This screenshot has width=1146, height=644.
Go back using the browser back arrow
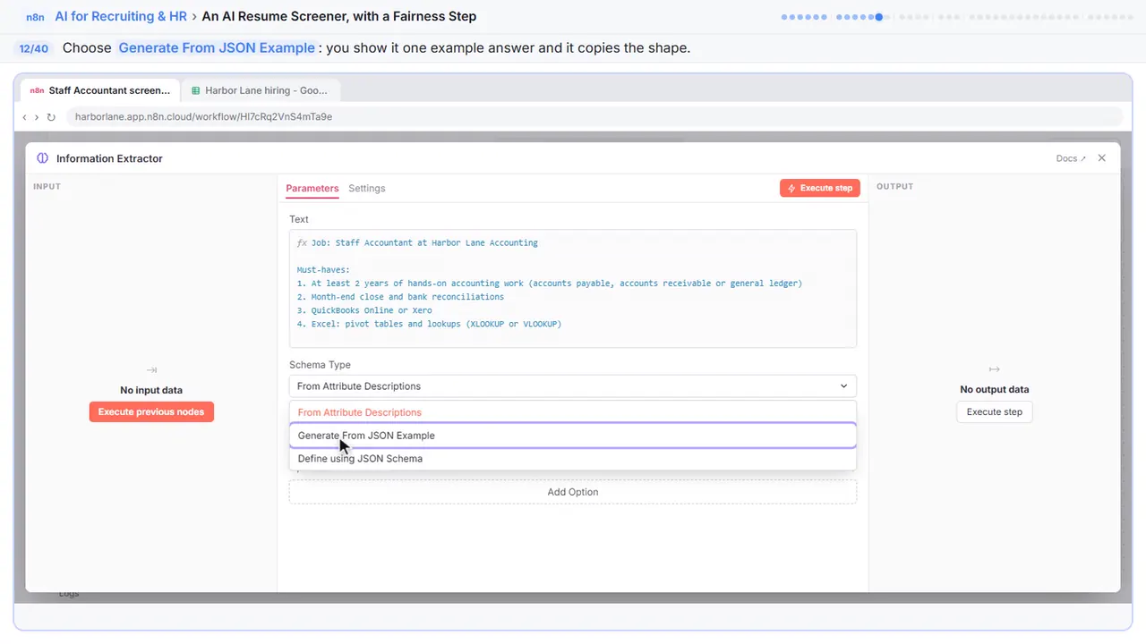pyautogui.click(x=24, y=117)
